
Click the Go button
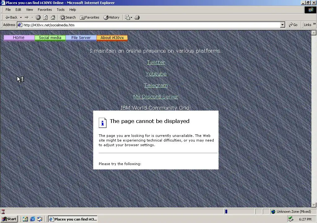293,25
